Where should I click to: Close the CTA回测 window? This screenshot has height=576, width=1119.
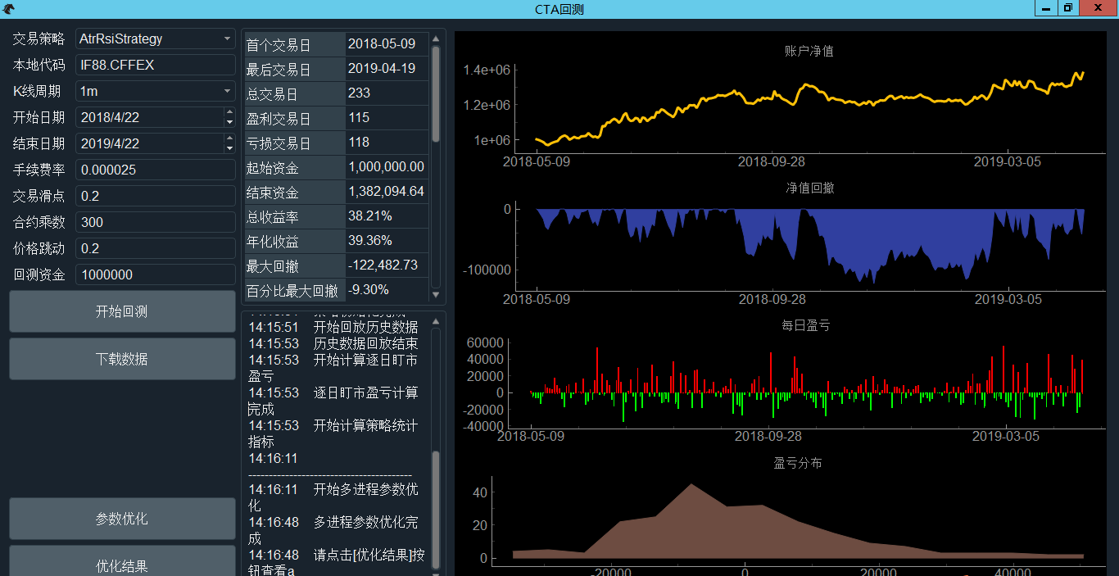click(x=1099, y=8)
